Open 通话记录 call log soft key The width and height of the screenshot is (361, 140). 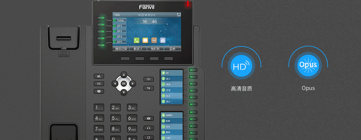click(x=121, y=49)
